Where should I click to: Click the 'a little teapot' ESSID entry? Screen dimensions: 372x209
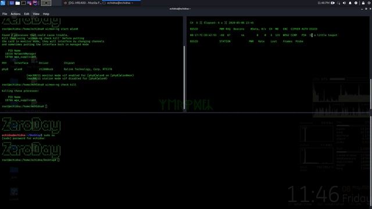click(x=323, y=35)
